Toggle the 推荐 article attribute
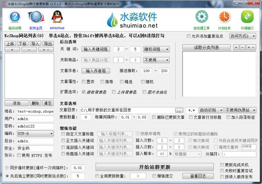This screenshot has width=262, height=184. 103,82
